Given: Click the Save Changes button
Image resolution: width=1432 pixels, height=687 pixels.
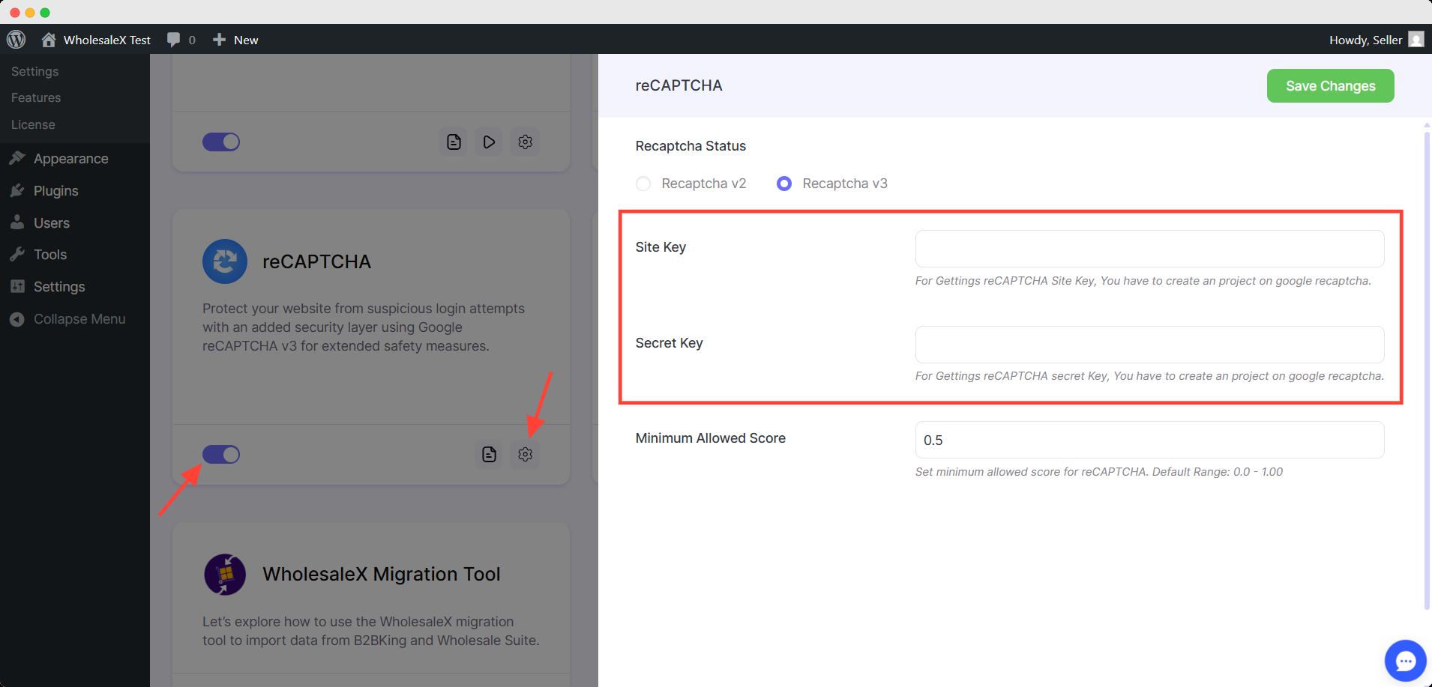Looking at the screenshot, I should click(1330, 86).
